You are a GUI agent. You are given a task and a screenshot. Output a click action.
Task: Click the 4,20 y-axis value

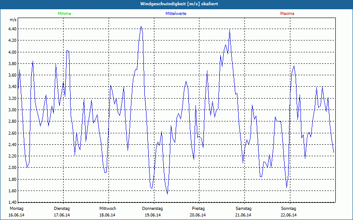(13, 40)
